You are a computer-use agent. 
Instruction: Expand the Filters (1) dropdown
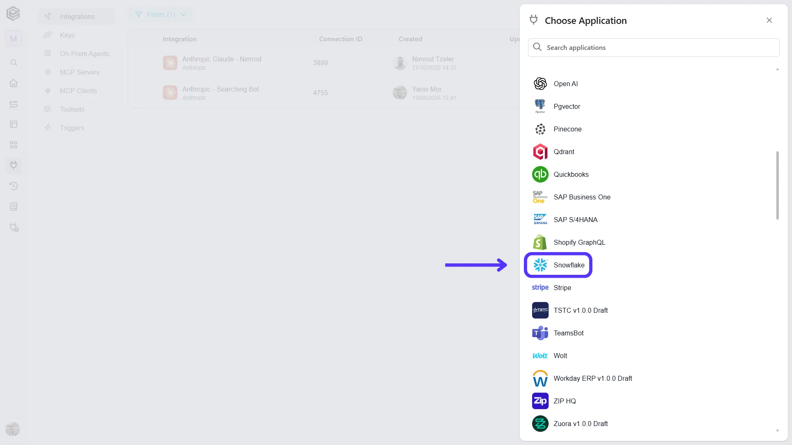(161, 15)
